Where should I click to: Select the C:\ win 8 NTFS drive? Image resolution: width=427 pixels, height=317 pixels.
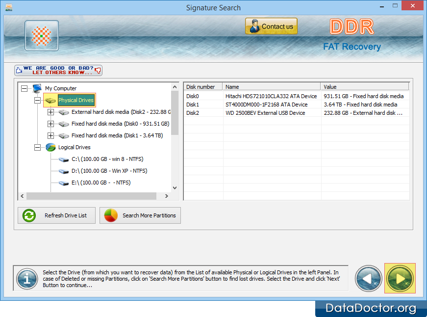107,159
